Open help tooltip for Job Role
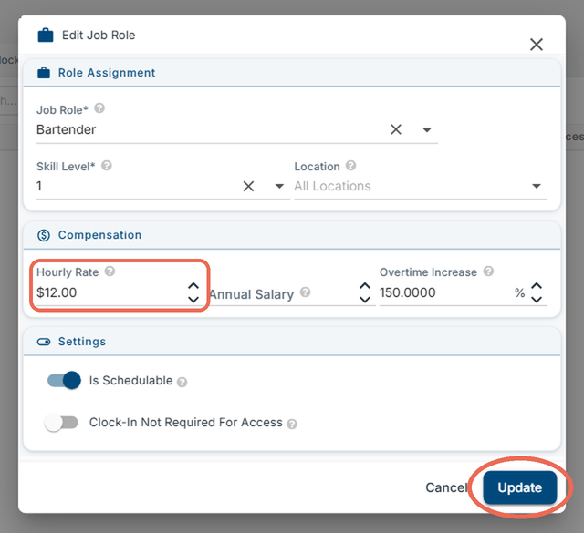This screenshot has width=584, height=533. tap(99, 108)
